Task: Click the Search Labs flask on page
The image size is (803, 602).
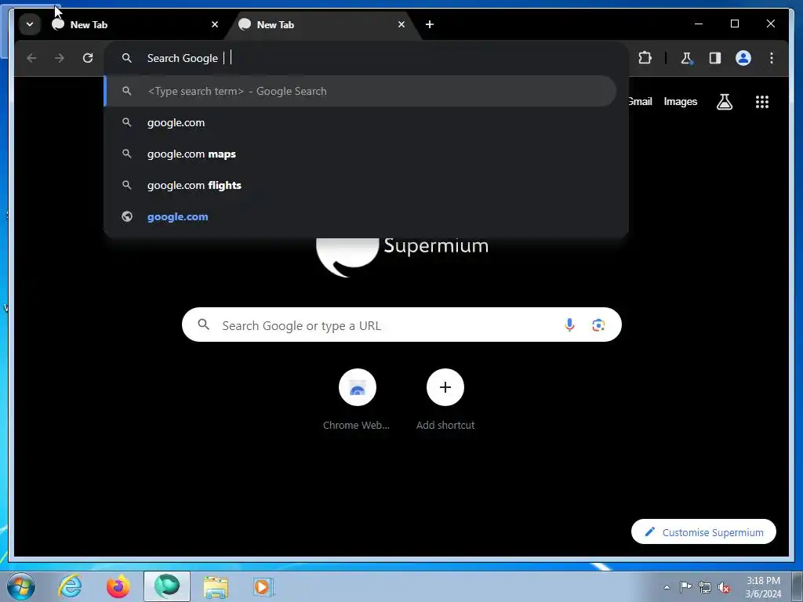Action: (724, 102)
